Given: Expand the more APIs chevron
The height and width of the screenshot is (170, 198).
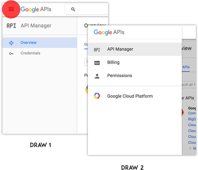Looking at the screenshot, I should point(190,148).
